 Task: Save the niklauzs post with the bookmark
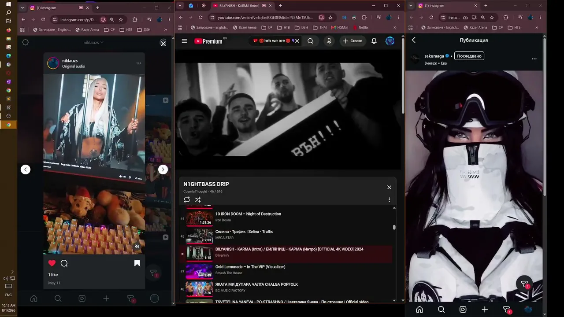pyautogui.click(x=137, y=263)
